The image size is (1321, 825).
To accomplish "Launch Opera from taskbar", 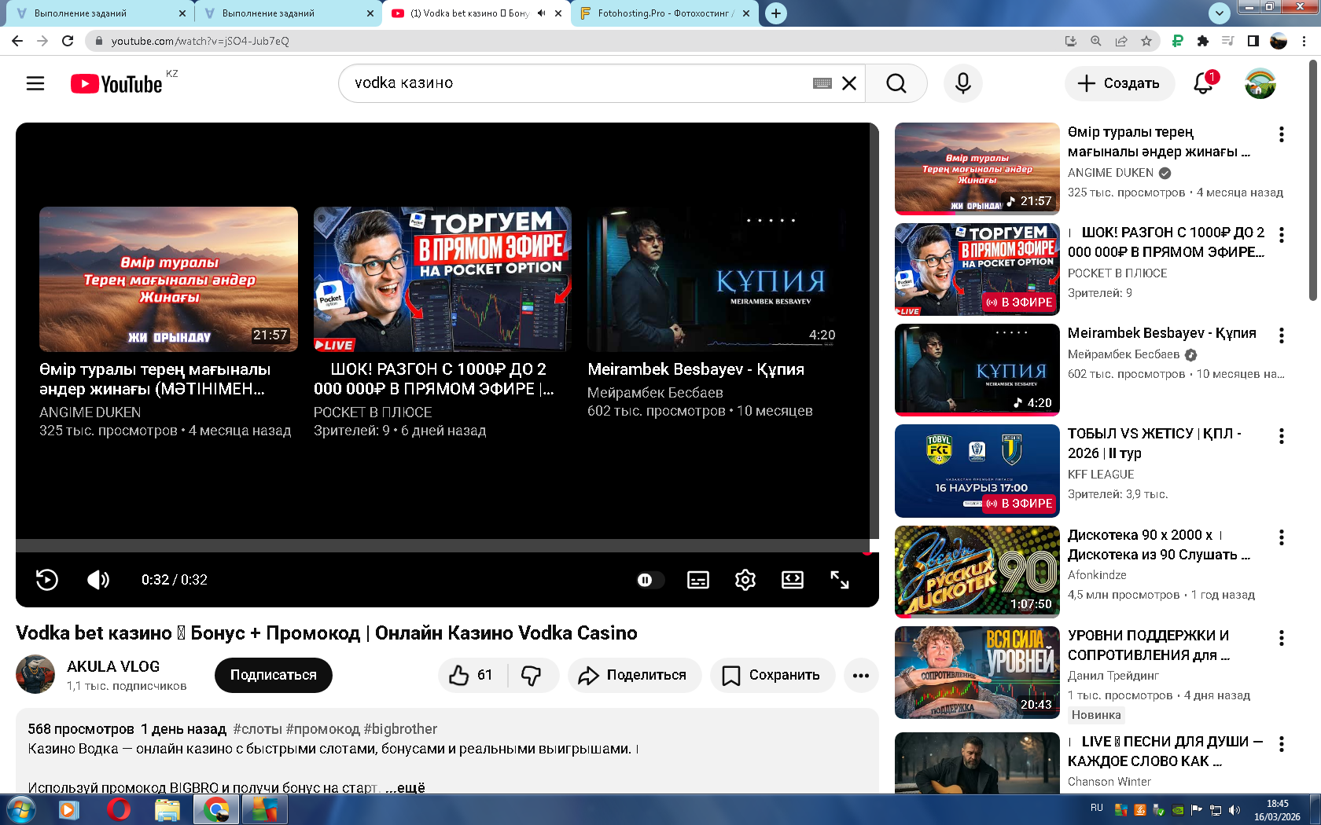I will 118,809.
